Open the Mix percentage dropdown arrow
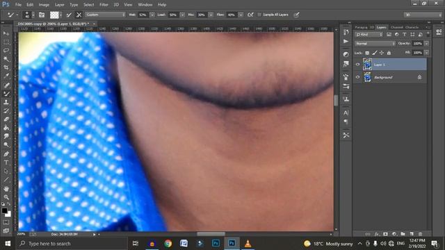 click(x=211, y=15)
